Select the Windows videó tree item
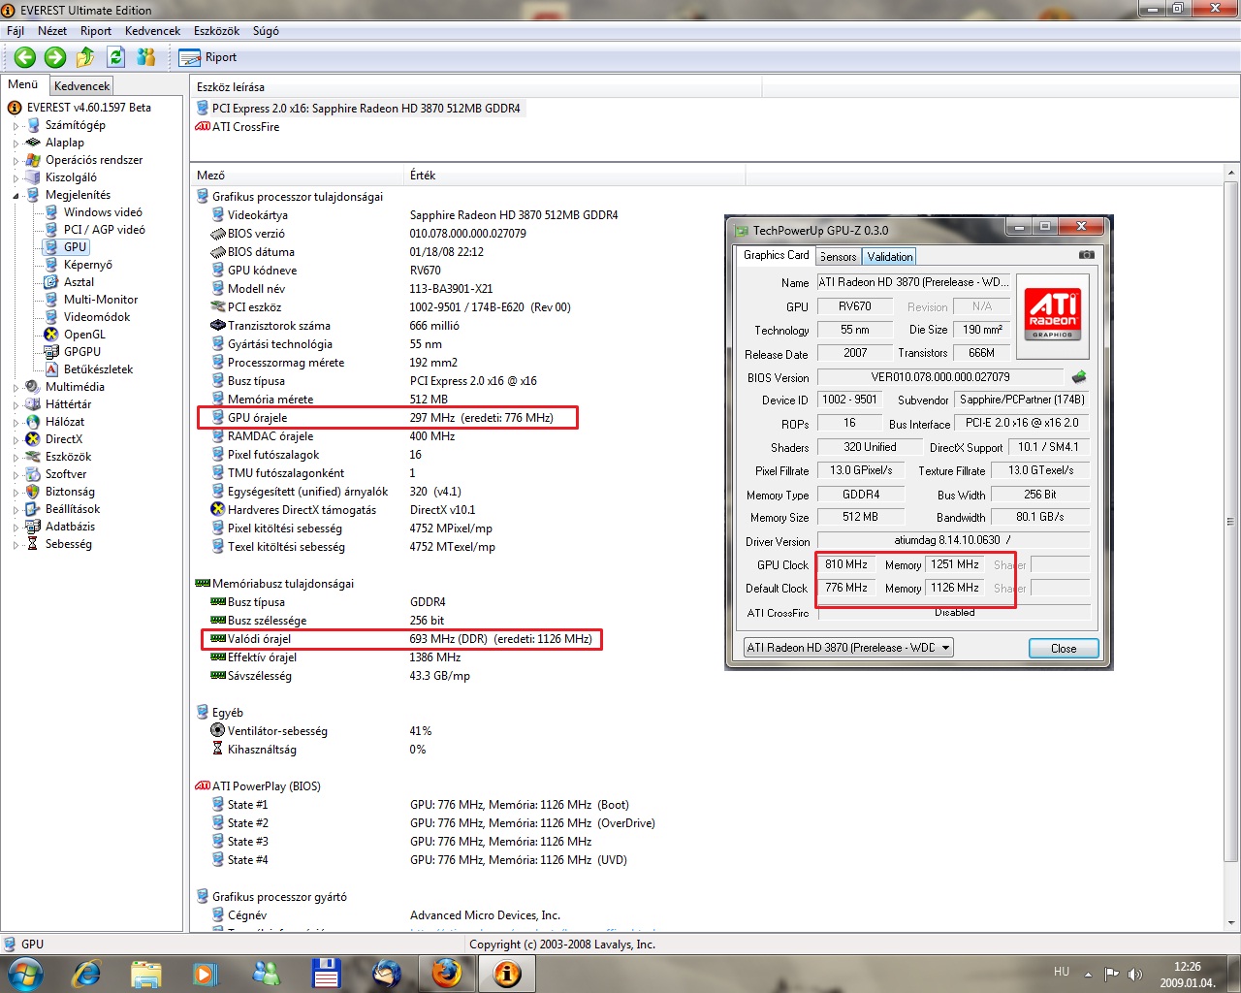 [103, 212]
